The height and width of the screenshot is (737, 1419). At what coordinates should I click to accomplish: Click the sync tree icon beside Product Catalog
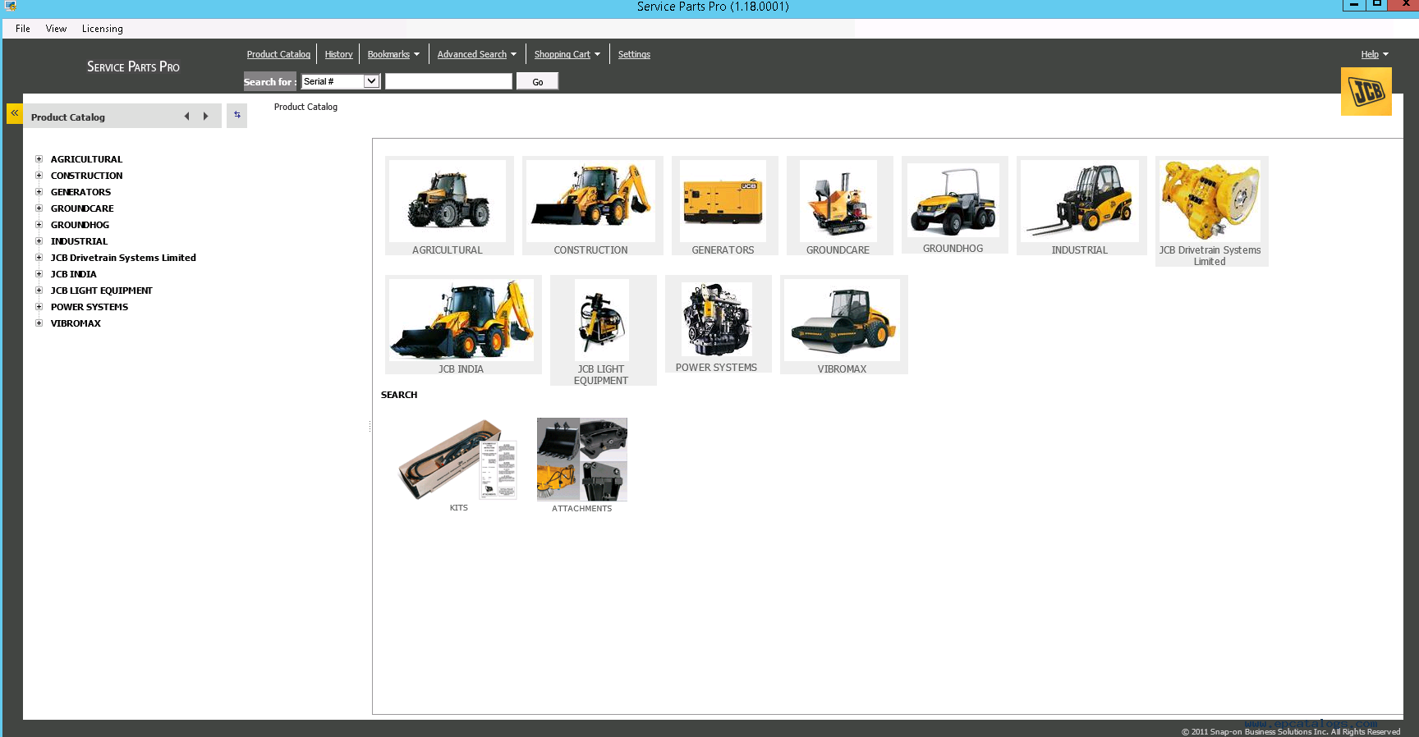coord(236,115)
